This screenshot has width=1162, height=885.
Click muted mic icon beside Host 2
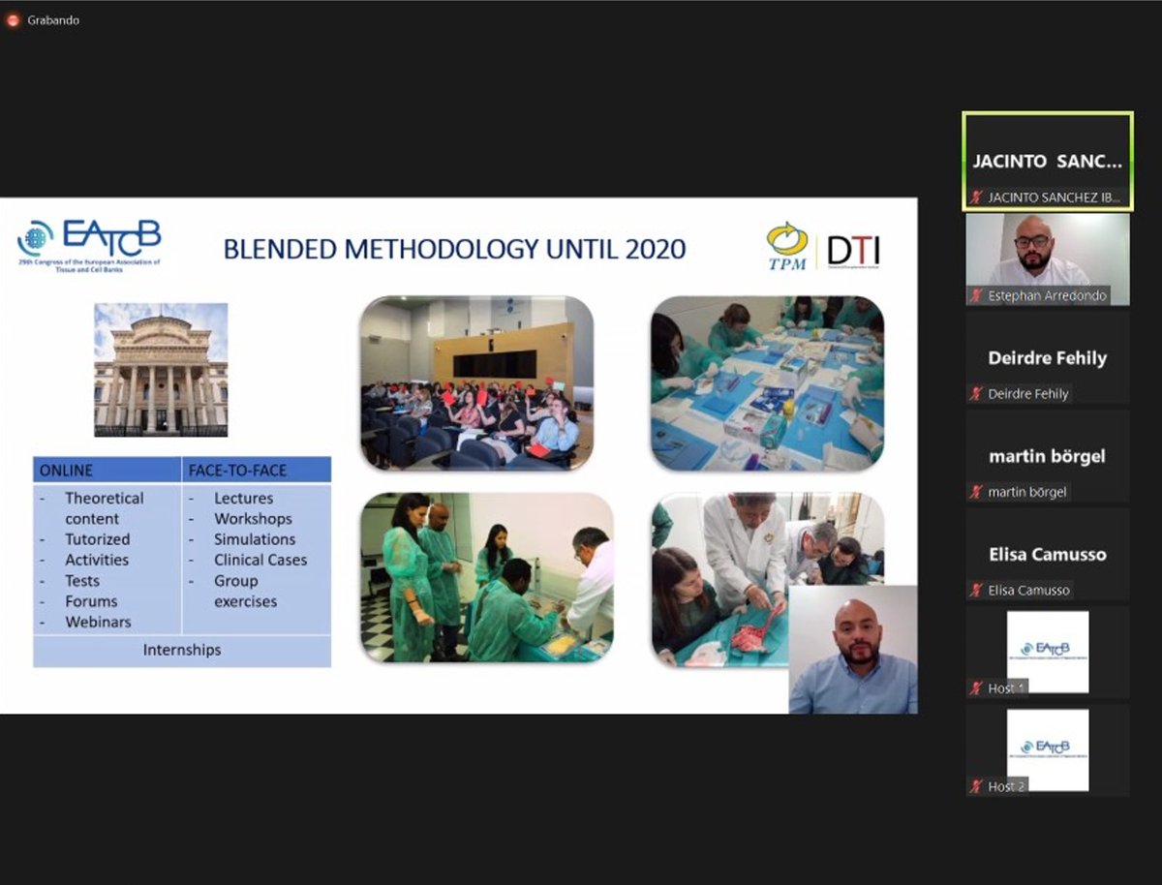(x=976, y=787)
